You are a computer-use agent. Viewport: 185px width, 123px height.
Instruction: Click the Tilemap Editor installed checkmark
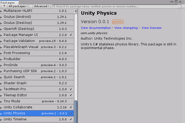tap(71, 95)
